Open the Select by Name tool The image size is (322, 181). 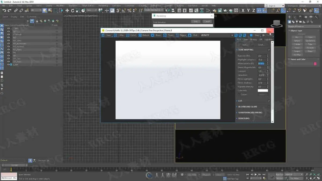[x=50, y=10]
